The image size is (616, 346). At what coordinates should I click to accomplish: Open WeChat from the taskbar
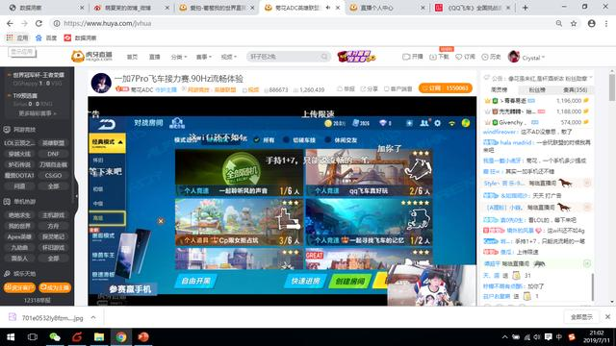point(55,337)
